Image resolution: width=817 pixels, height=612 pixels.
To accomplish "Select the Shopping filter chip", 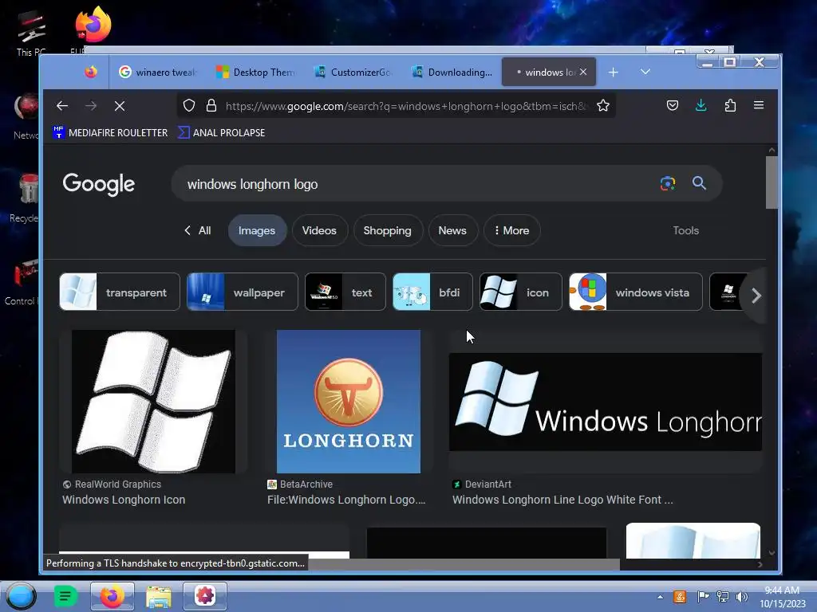I will click(387, 230).
